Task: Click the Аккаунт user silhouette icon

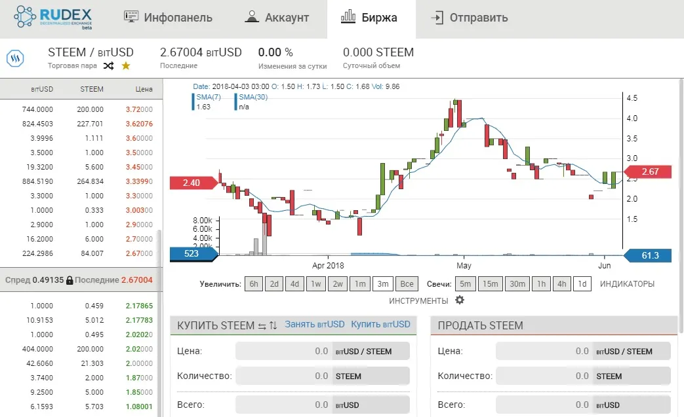Action: pyautogui.click(x=252, y=17)
